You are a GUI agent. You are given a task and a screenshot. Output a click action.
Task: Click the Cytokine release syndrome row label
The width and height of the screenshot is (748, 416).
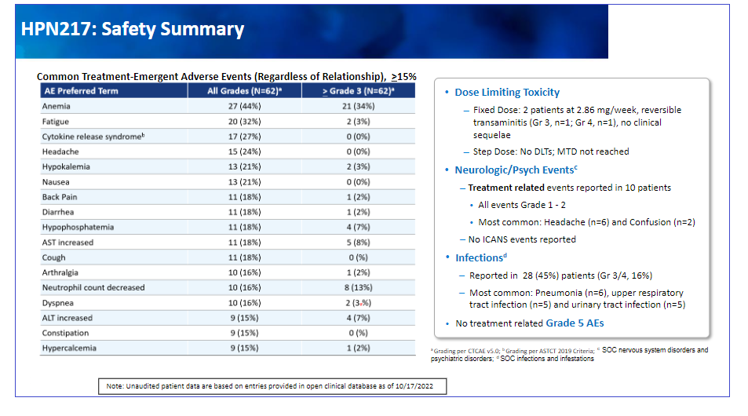[93, 137]
